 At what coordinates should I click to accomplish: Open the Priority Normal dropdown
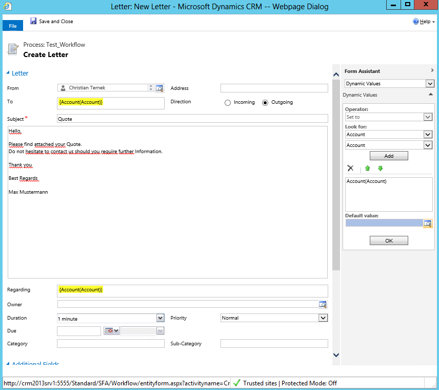click(323, 318)
